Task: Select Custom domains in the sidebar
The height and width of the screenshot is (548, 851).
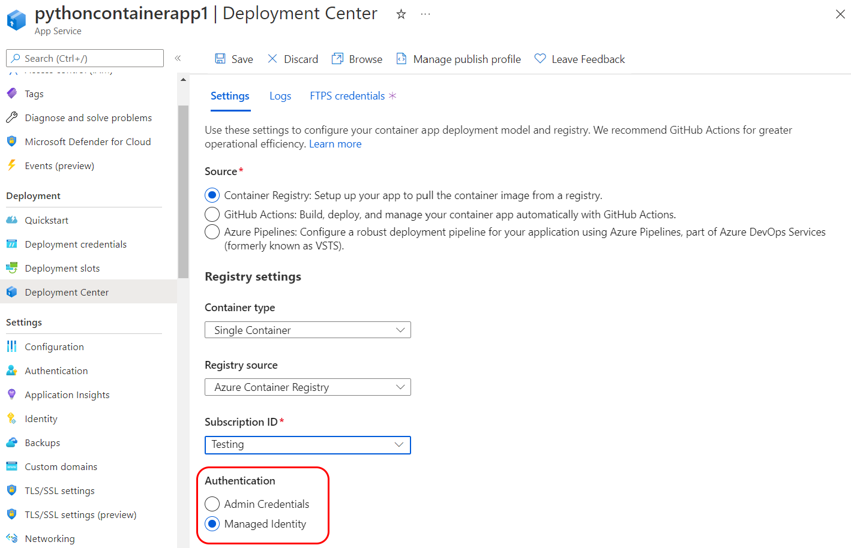Action: (x=61, y=466)
